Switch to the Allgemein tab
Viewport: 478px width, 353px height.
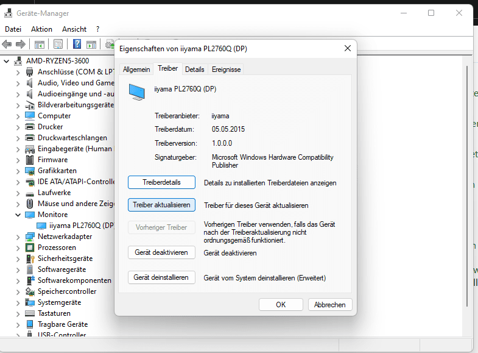click(x=136, y=70)
